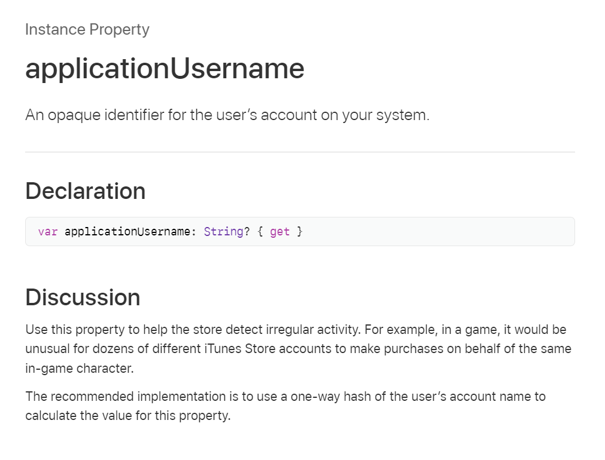Click the closing brace in the declaration
Viewport: 605px width, 460px height.
coord(300,232)
